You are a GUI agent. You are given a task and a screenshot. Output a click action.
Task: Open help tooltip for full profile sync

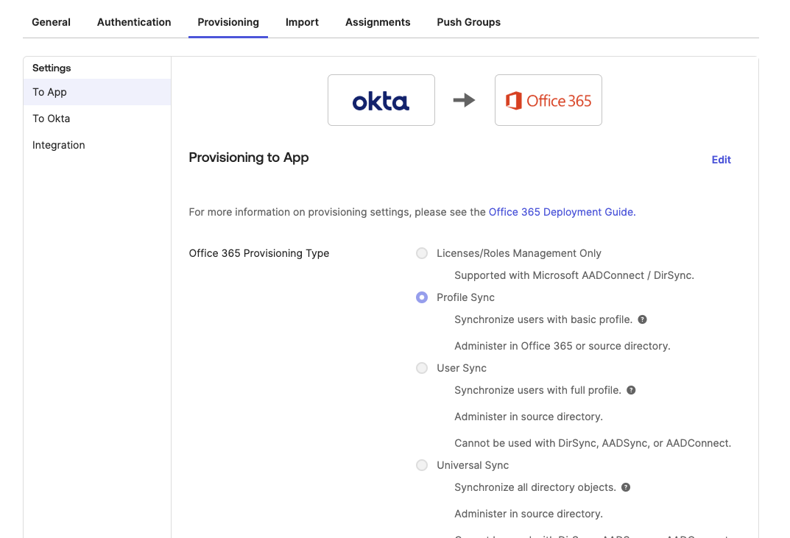(630, 390)
